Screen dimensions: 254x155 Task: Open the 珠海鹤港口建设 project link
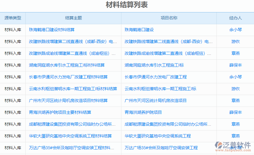[x=139, y=30]
